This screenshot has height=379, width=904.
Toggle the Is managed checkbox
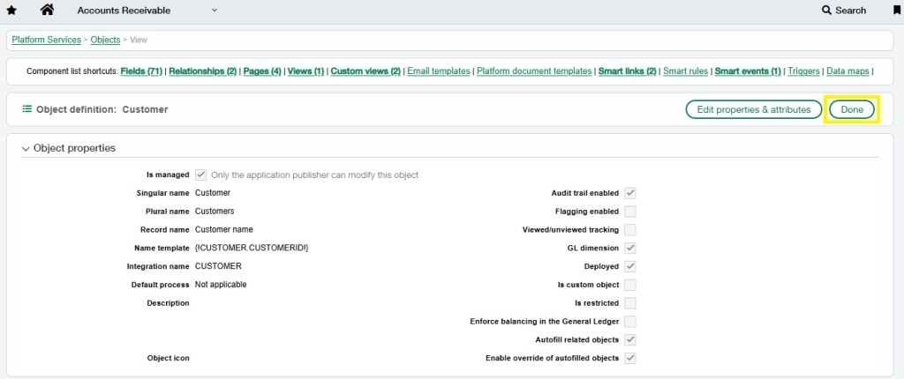coord(200,175)
